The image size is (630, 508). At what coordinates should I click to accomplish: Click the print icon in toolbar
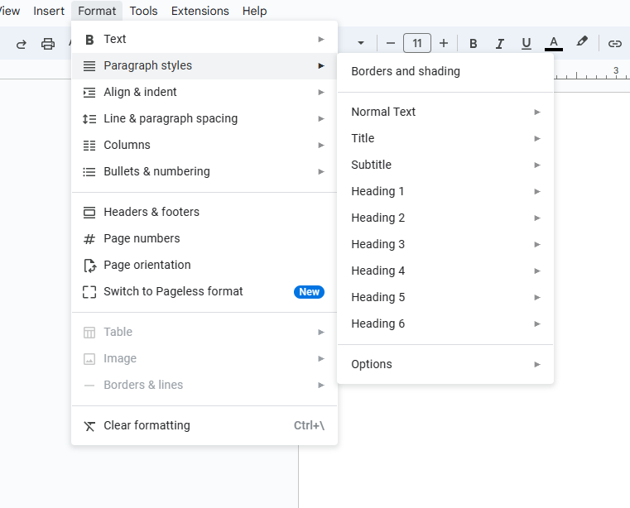pyautogui.click(x=48, y=43)
